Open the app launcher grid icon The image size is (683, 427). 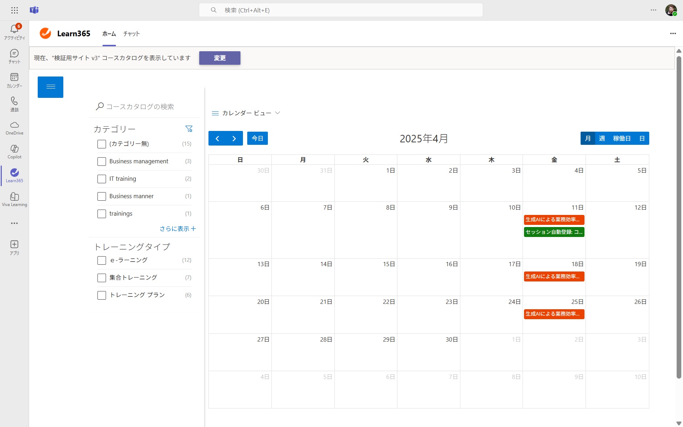click(x=15, y=10)
